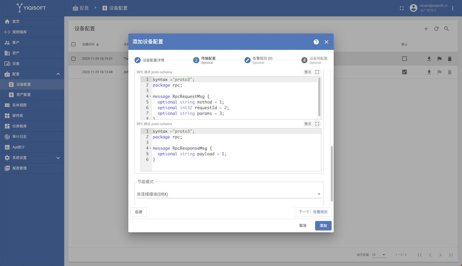Open 资产 in the sidebar
Viewport: 462px width, 266px height.
32,53
